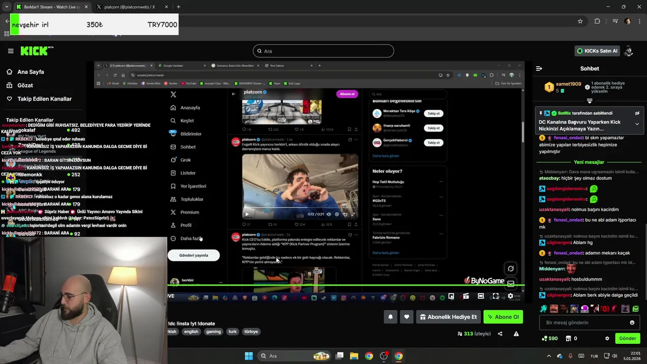Open Takip Edilen Kanallar
The width and height of the screenshot is (647, 364).
(x=44, y=99)
